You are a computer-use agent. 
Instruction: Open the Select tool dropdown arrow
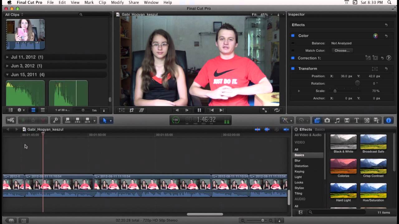click(111, 121)
